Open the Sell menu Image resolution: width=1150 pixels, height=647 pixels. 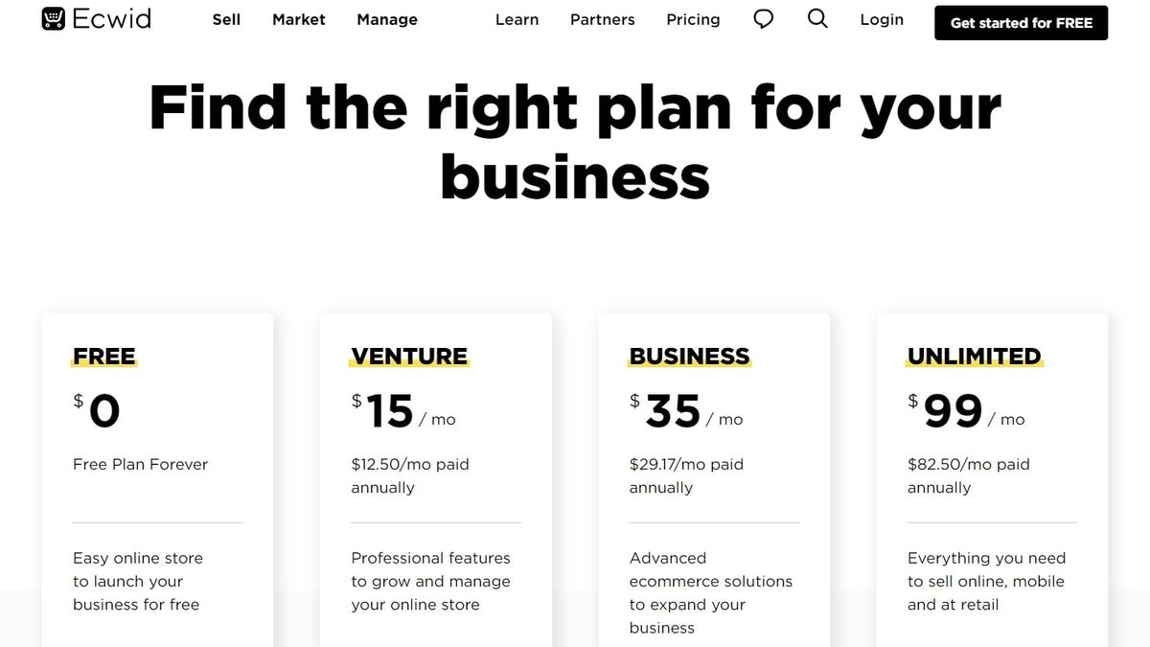coord(226,19)
